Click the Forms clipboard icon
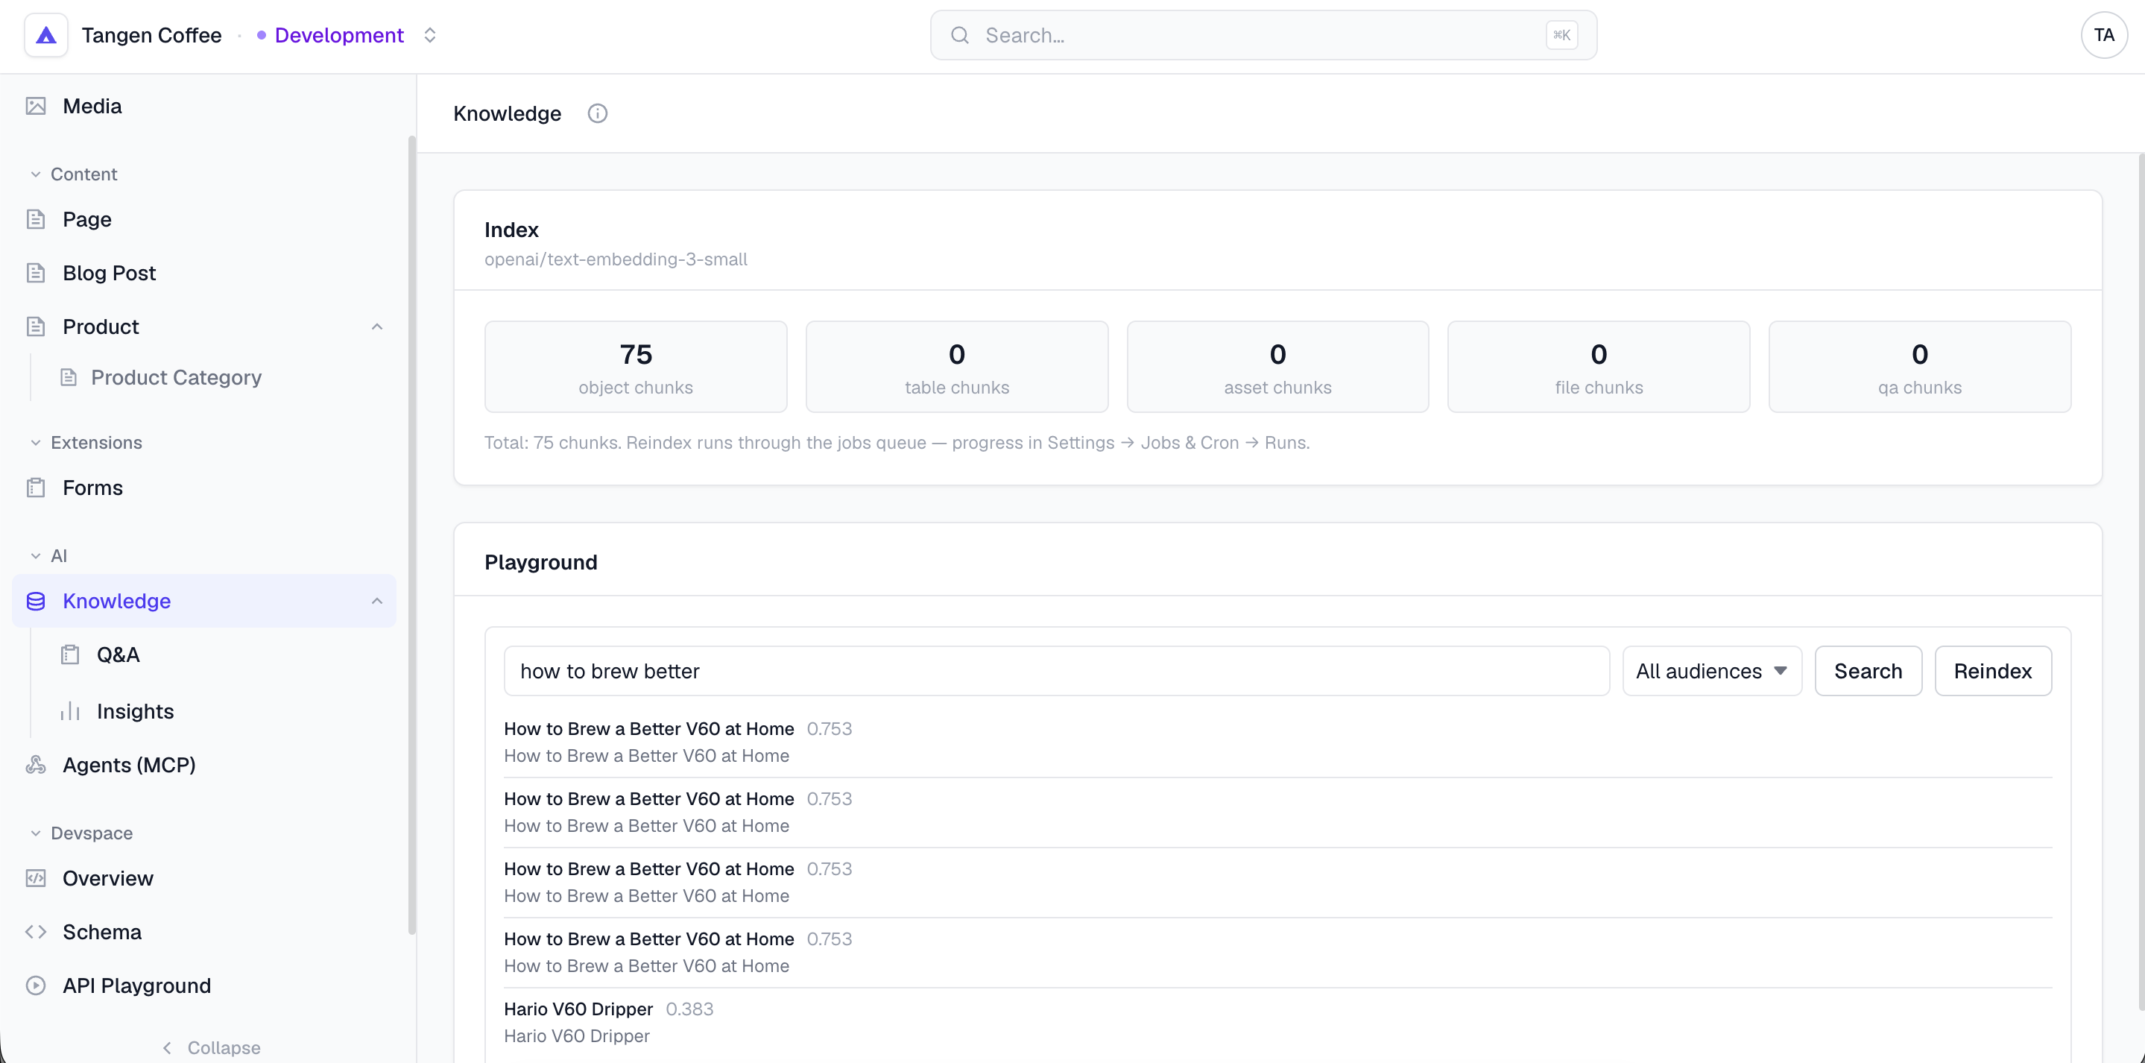Viewport: 2145px width, 1063px height. [x=36, y=488]
